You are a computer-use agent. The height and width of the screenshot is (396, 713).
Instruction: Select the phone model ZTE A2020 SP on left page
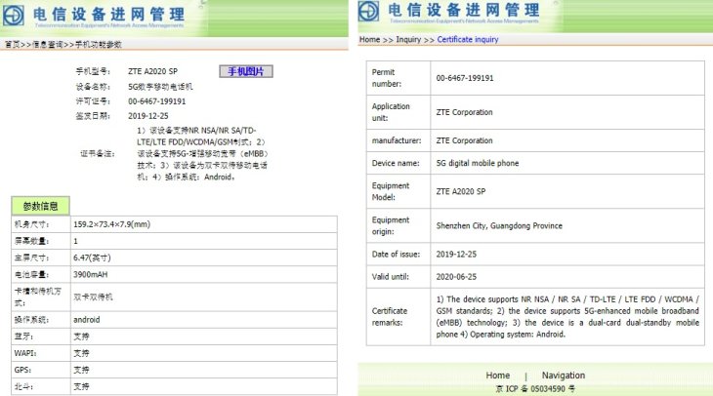coord(152,71)
